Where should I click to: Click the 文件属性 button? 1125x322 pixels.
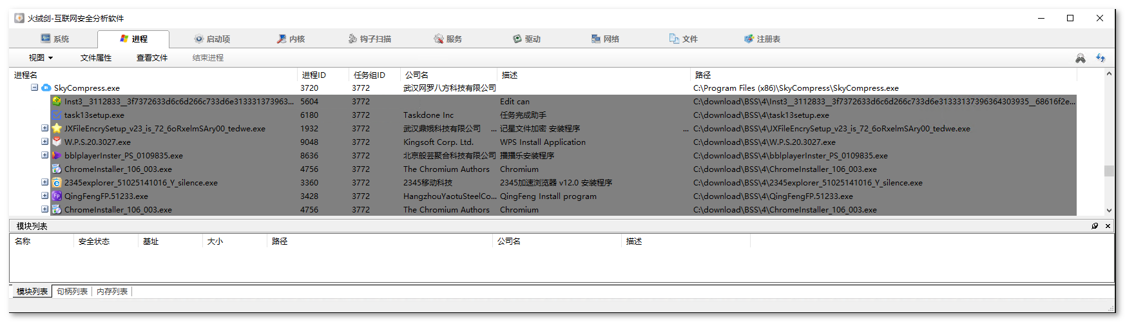click(x=96, y=58)
